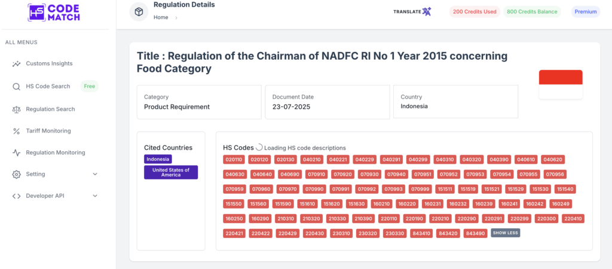The width and height of the screenshot is (612, 269).
Task: Click the HS Code Match logo
Action: 54,13
